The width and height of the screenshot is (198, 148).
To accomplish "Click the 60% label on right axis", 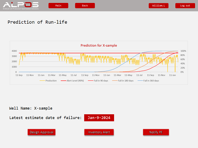I will 183,59.
